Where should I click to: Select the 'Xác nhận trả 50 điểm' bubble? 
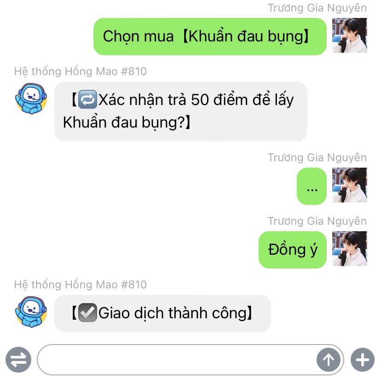[181, 111]
